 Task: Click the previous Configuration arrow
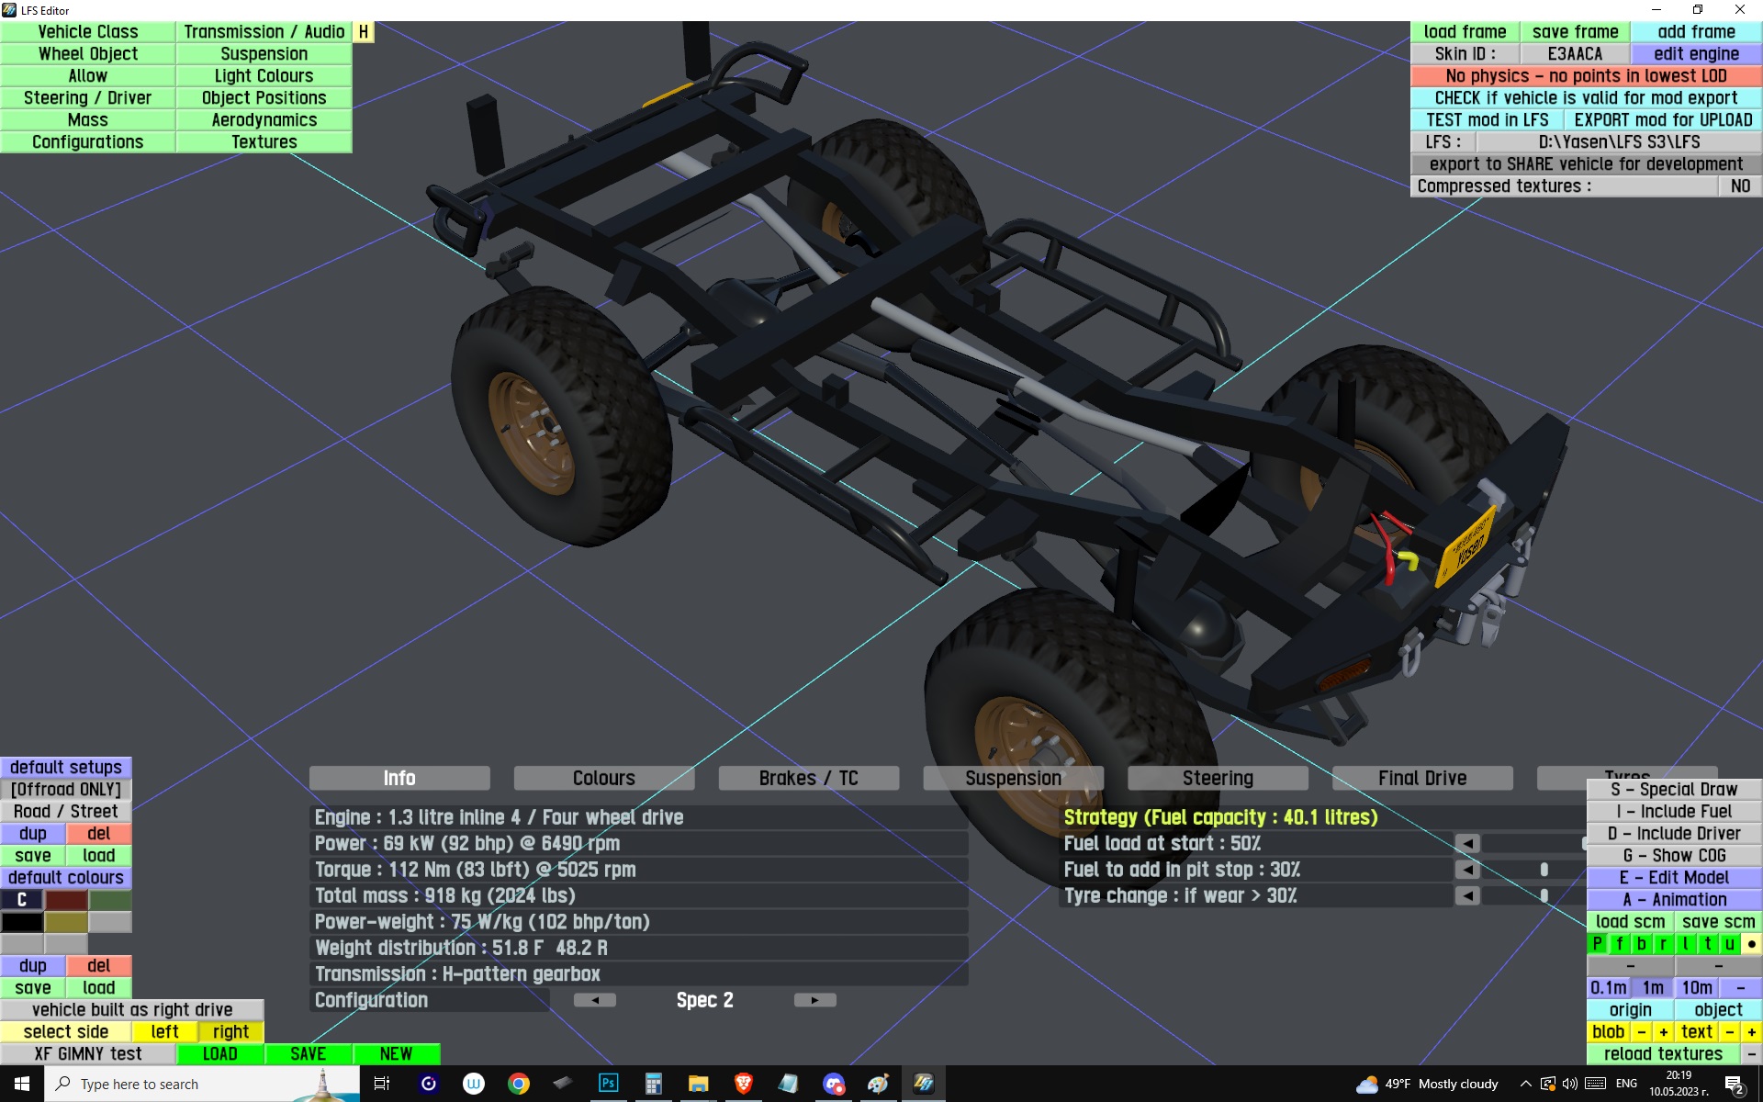click(594, 1000)
